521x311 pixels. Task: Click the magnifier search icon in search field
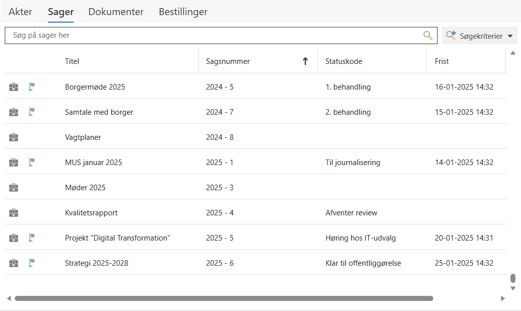pyautogui.click(x=428, y=35)
